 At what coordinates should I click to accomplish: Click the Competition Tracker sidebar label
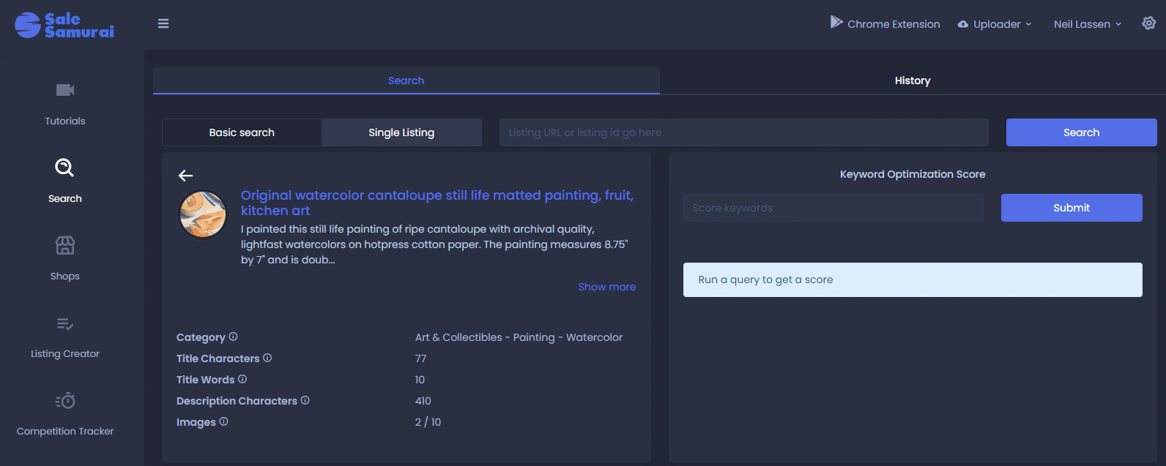point(65,431)
